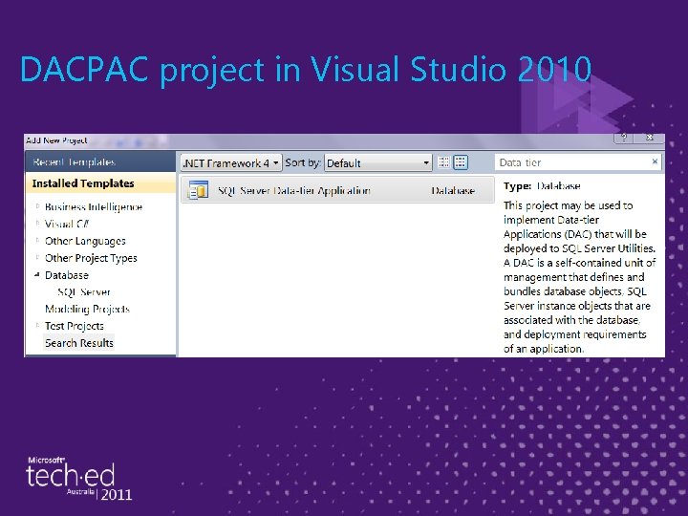Switch to small icons view
Screen dimensions: 688x516
pyautogui.click(x=443, y=162)
